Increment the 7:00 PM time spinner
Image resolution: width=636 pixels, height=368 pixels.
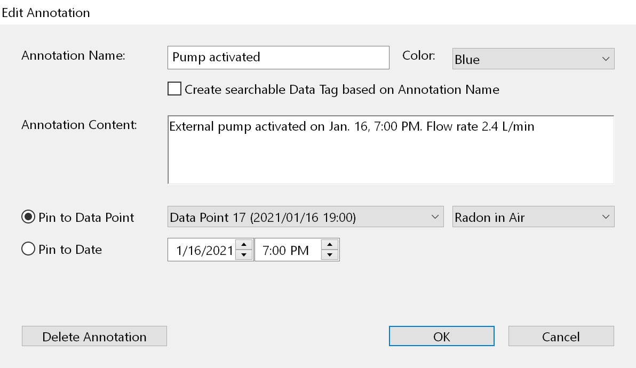click(330, 245)
